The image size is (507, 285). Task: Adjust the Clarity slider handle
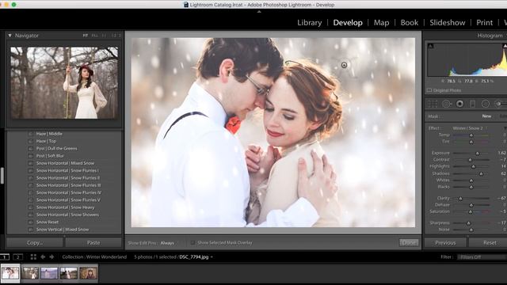(460, 199)
